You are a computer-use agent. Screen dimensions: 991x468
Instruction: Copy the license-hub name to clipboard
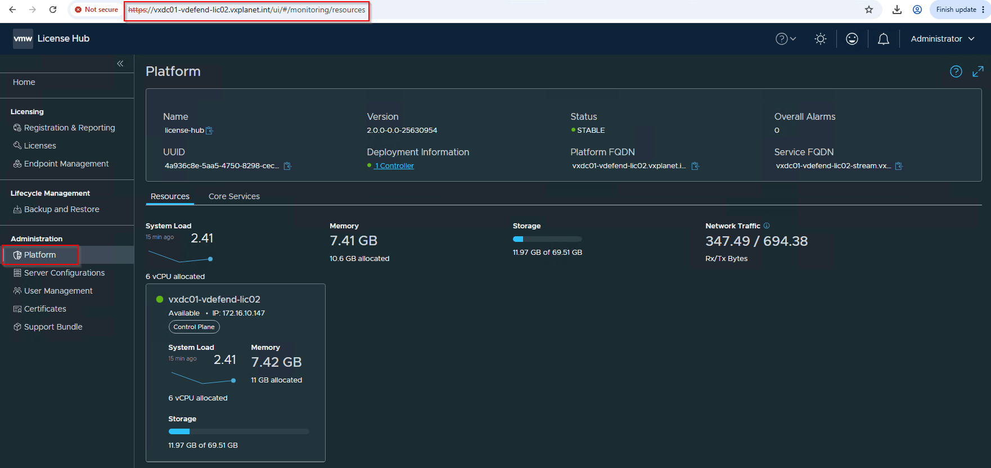(210, 130)
